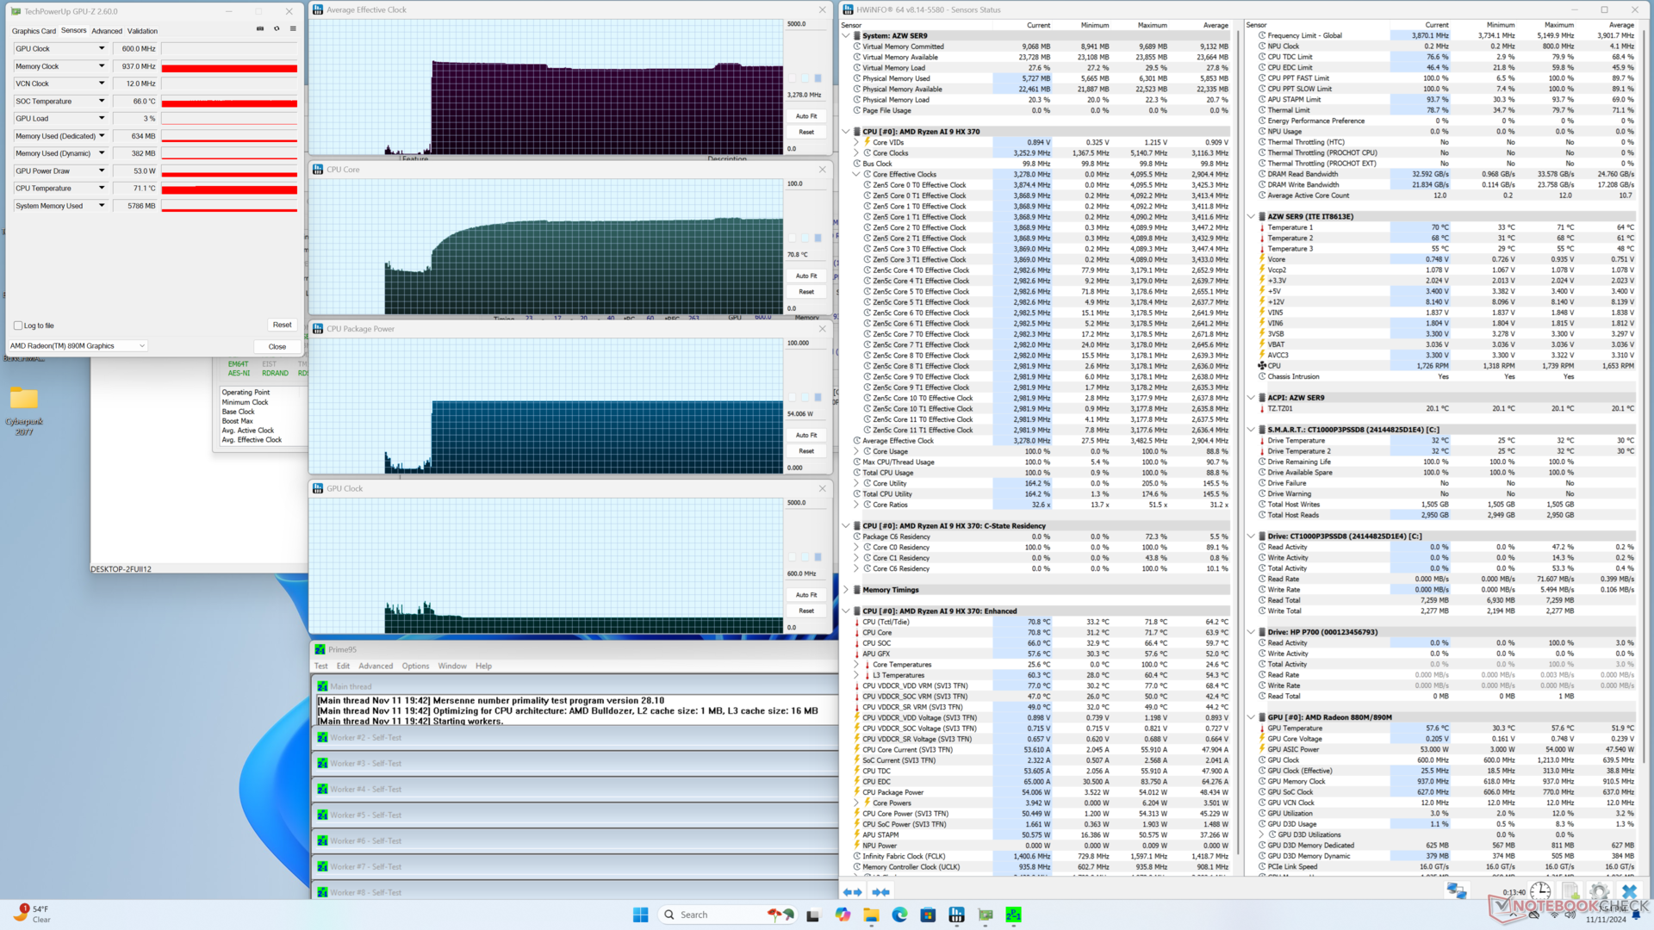Click Reset button in GPU-Z window
Screen dimensions: 1654x930
[282, 325]
